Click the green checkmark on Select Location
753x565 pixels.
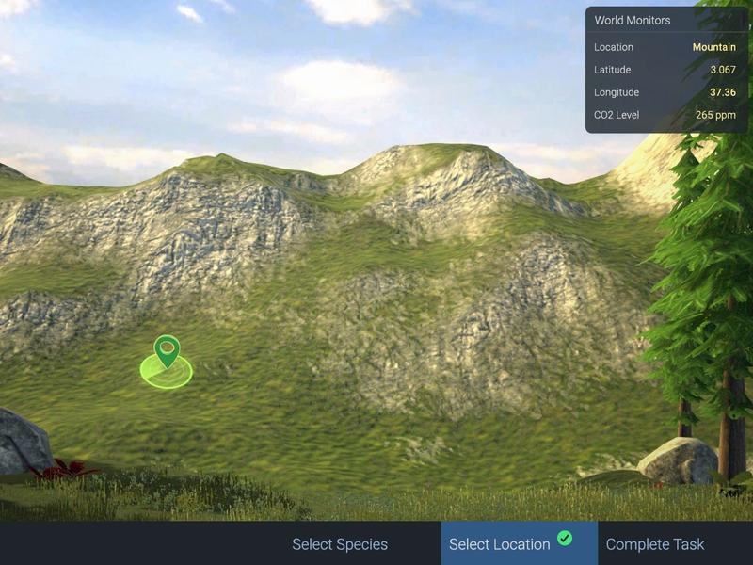[565, 538]
